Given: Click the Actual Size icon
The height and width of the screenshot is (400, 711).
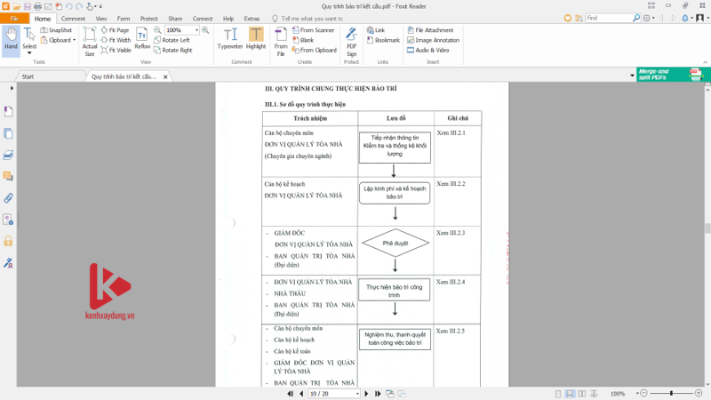Looking at the screenshot, I should (90, 41).
